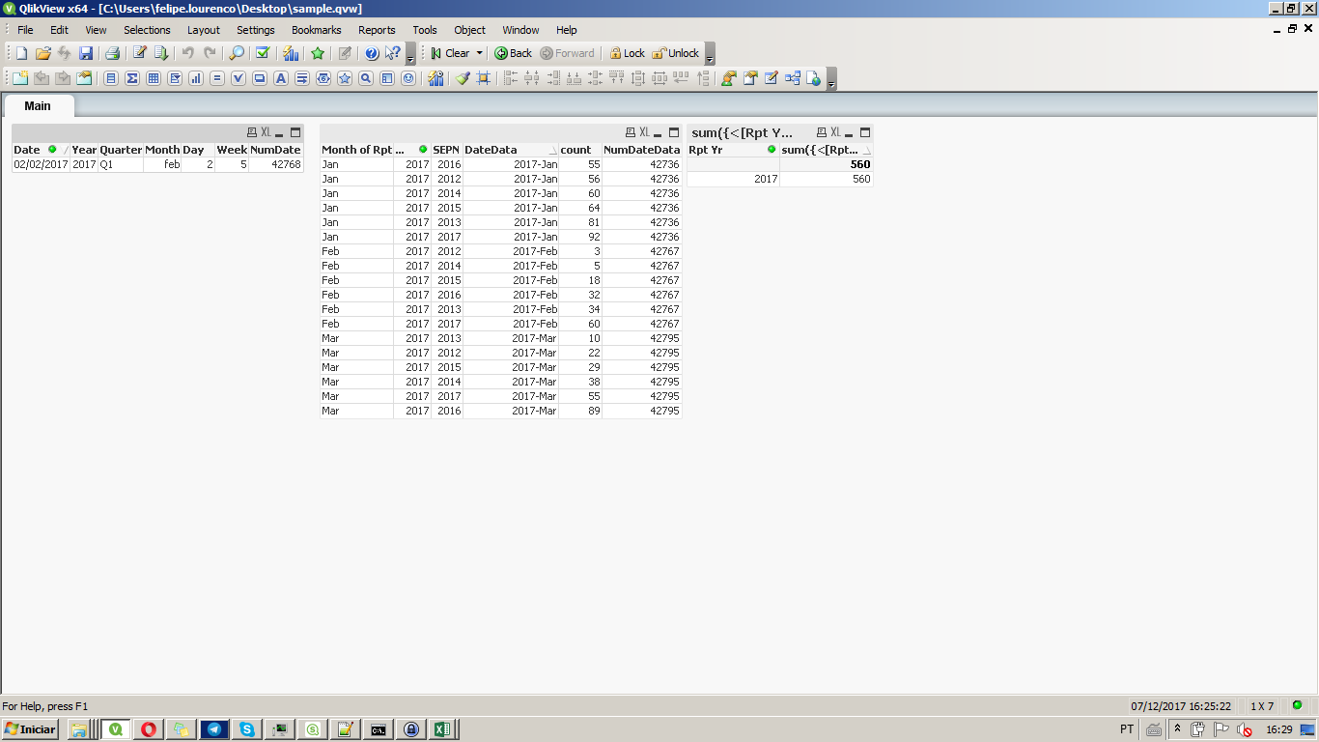This screenshot has height=742, width=1319.
Task: Send the middle table to Excel (XL)
Action: [644, 132]
